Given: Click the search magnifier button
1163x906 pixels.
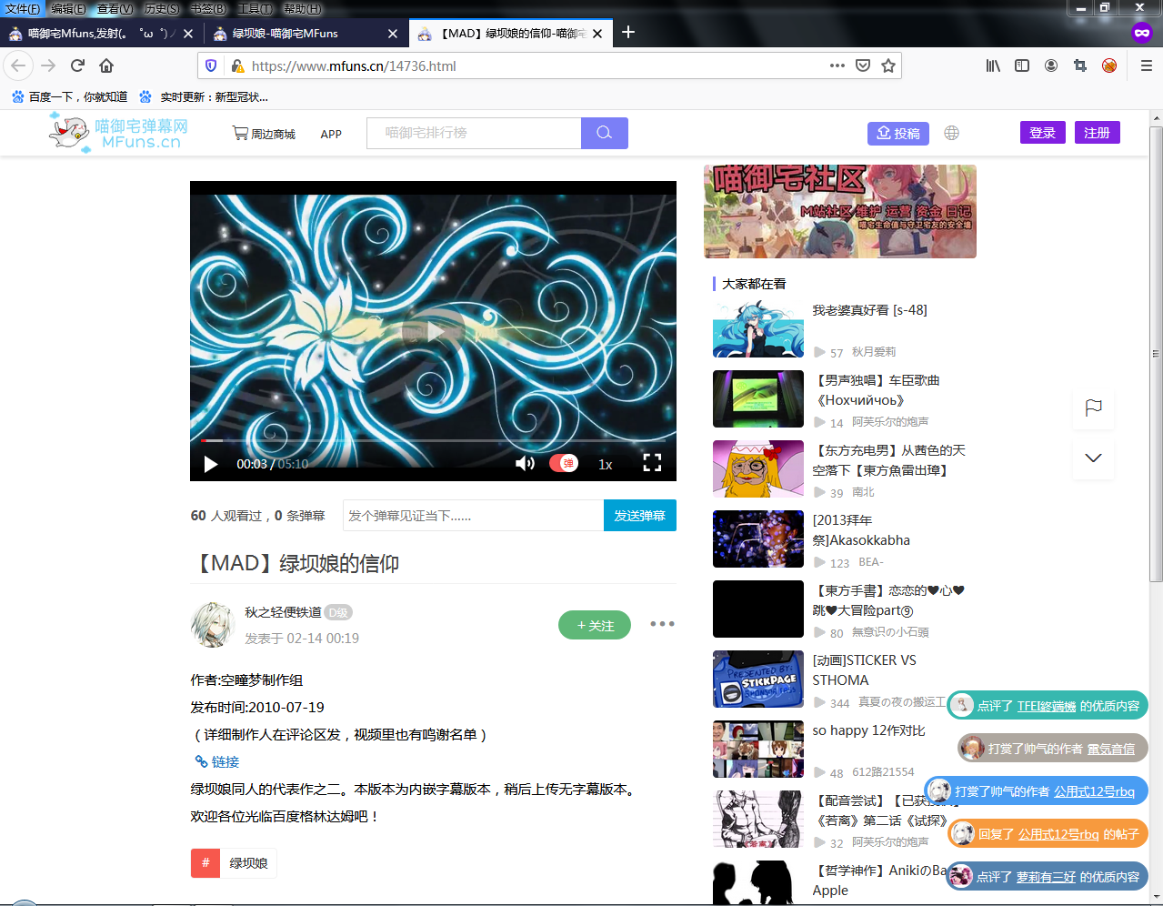Looking at the screenshot, I should tap(604, 133).
